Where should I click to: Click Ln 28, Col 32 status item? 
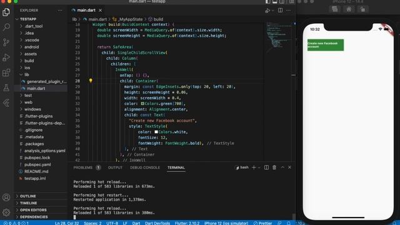pos(67,223)
